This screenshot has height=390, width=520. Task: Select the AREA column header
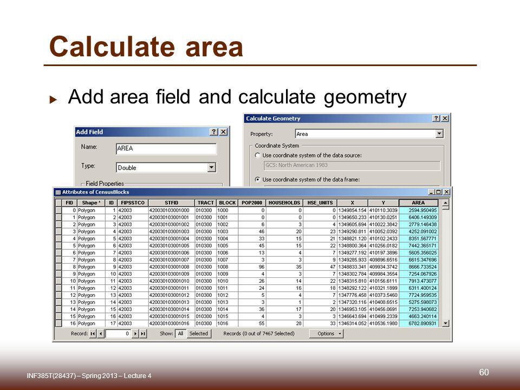point(419,203)
